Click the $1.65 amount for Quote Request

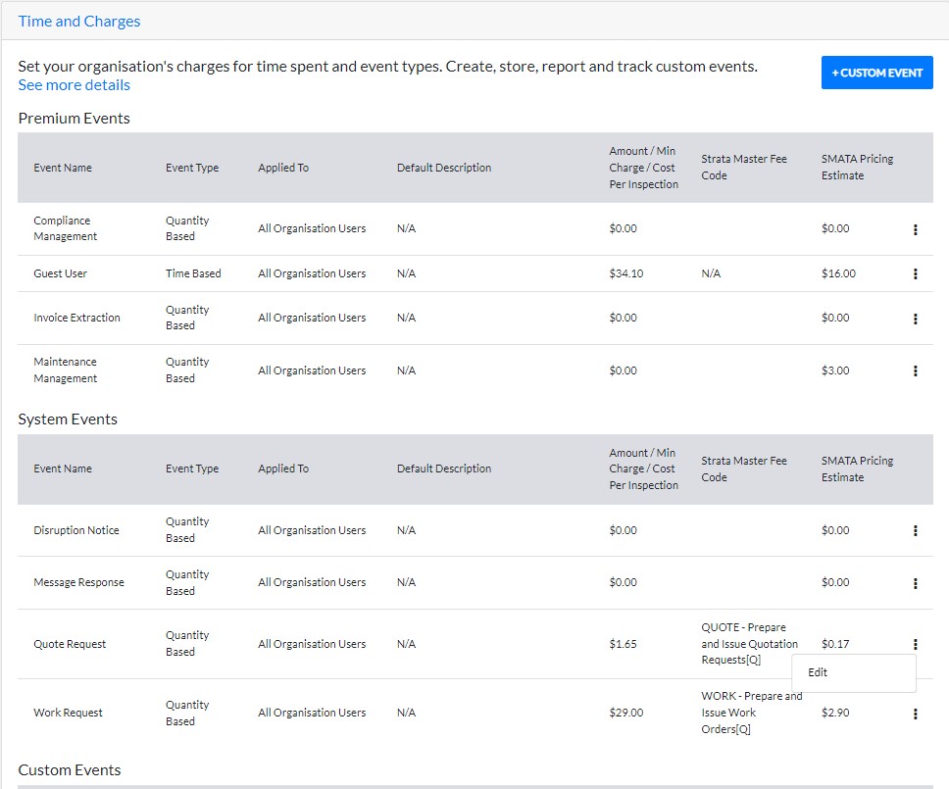pos(623,644)
